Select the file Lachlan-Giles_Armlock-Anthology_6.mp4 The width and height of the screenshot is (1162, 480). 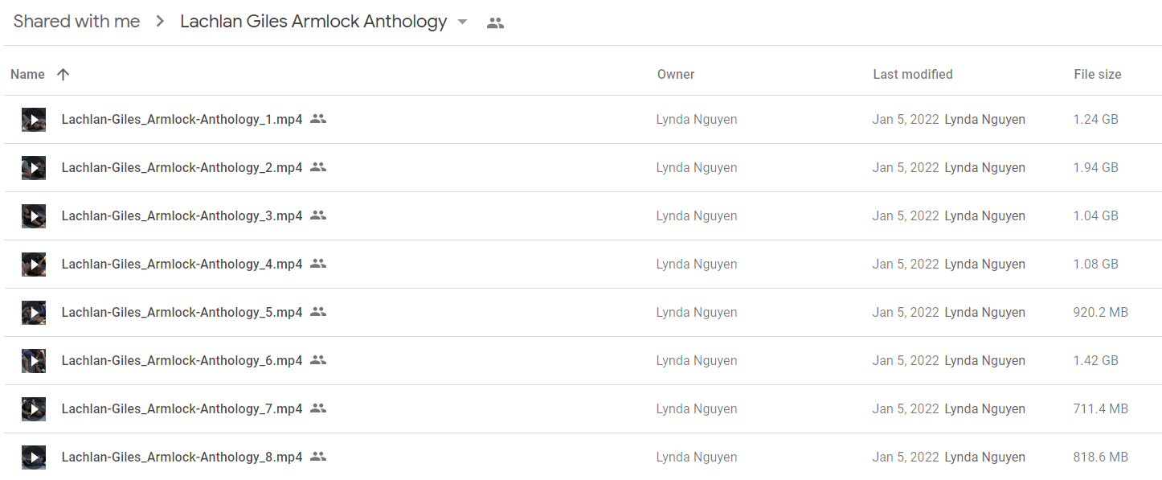pos(182,360)
